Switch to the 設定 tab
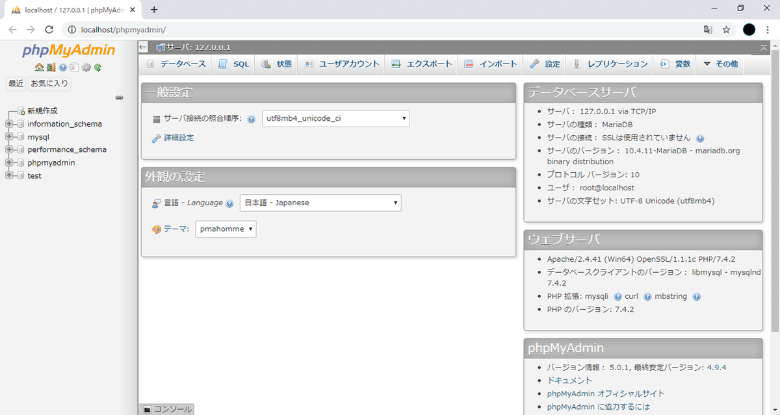This screenshot has height=415, width=780. pos(545,64)
